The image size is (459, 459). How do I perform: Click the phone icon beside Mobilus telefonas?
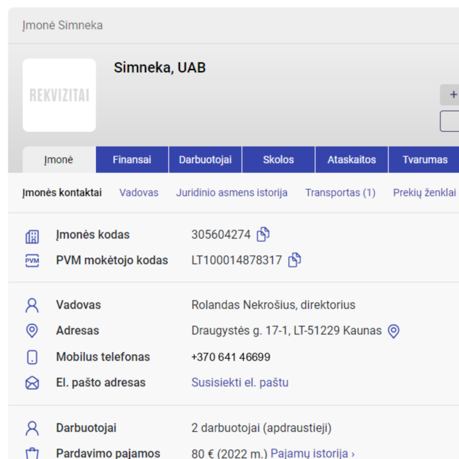32,357
